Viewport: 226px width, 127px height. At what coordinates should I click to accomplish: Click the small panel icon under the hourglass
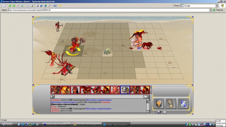coord(164,112)
